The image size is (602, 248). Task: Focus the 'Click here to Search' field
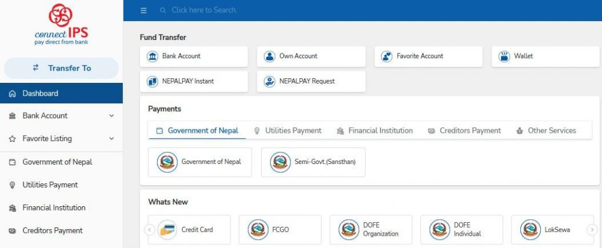click(x=204, y=11)
